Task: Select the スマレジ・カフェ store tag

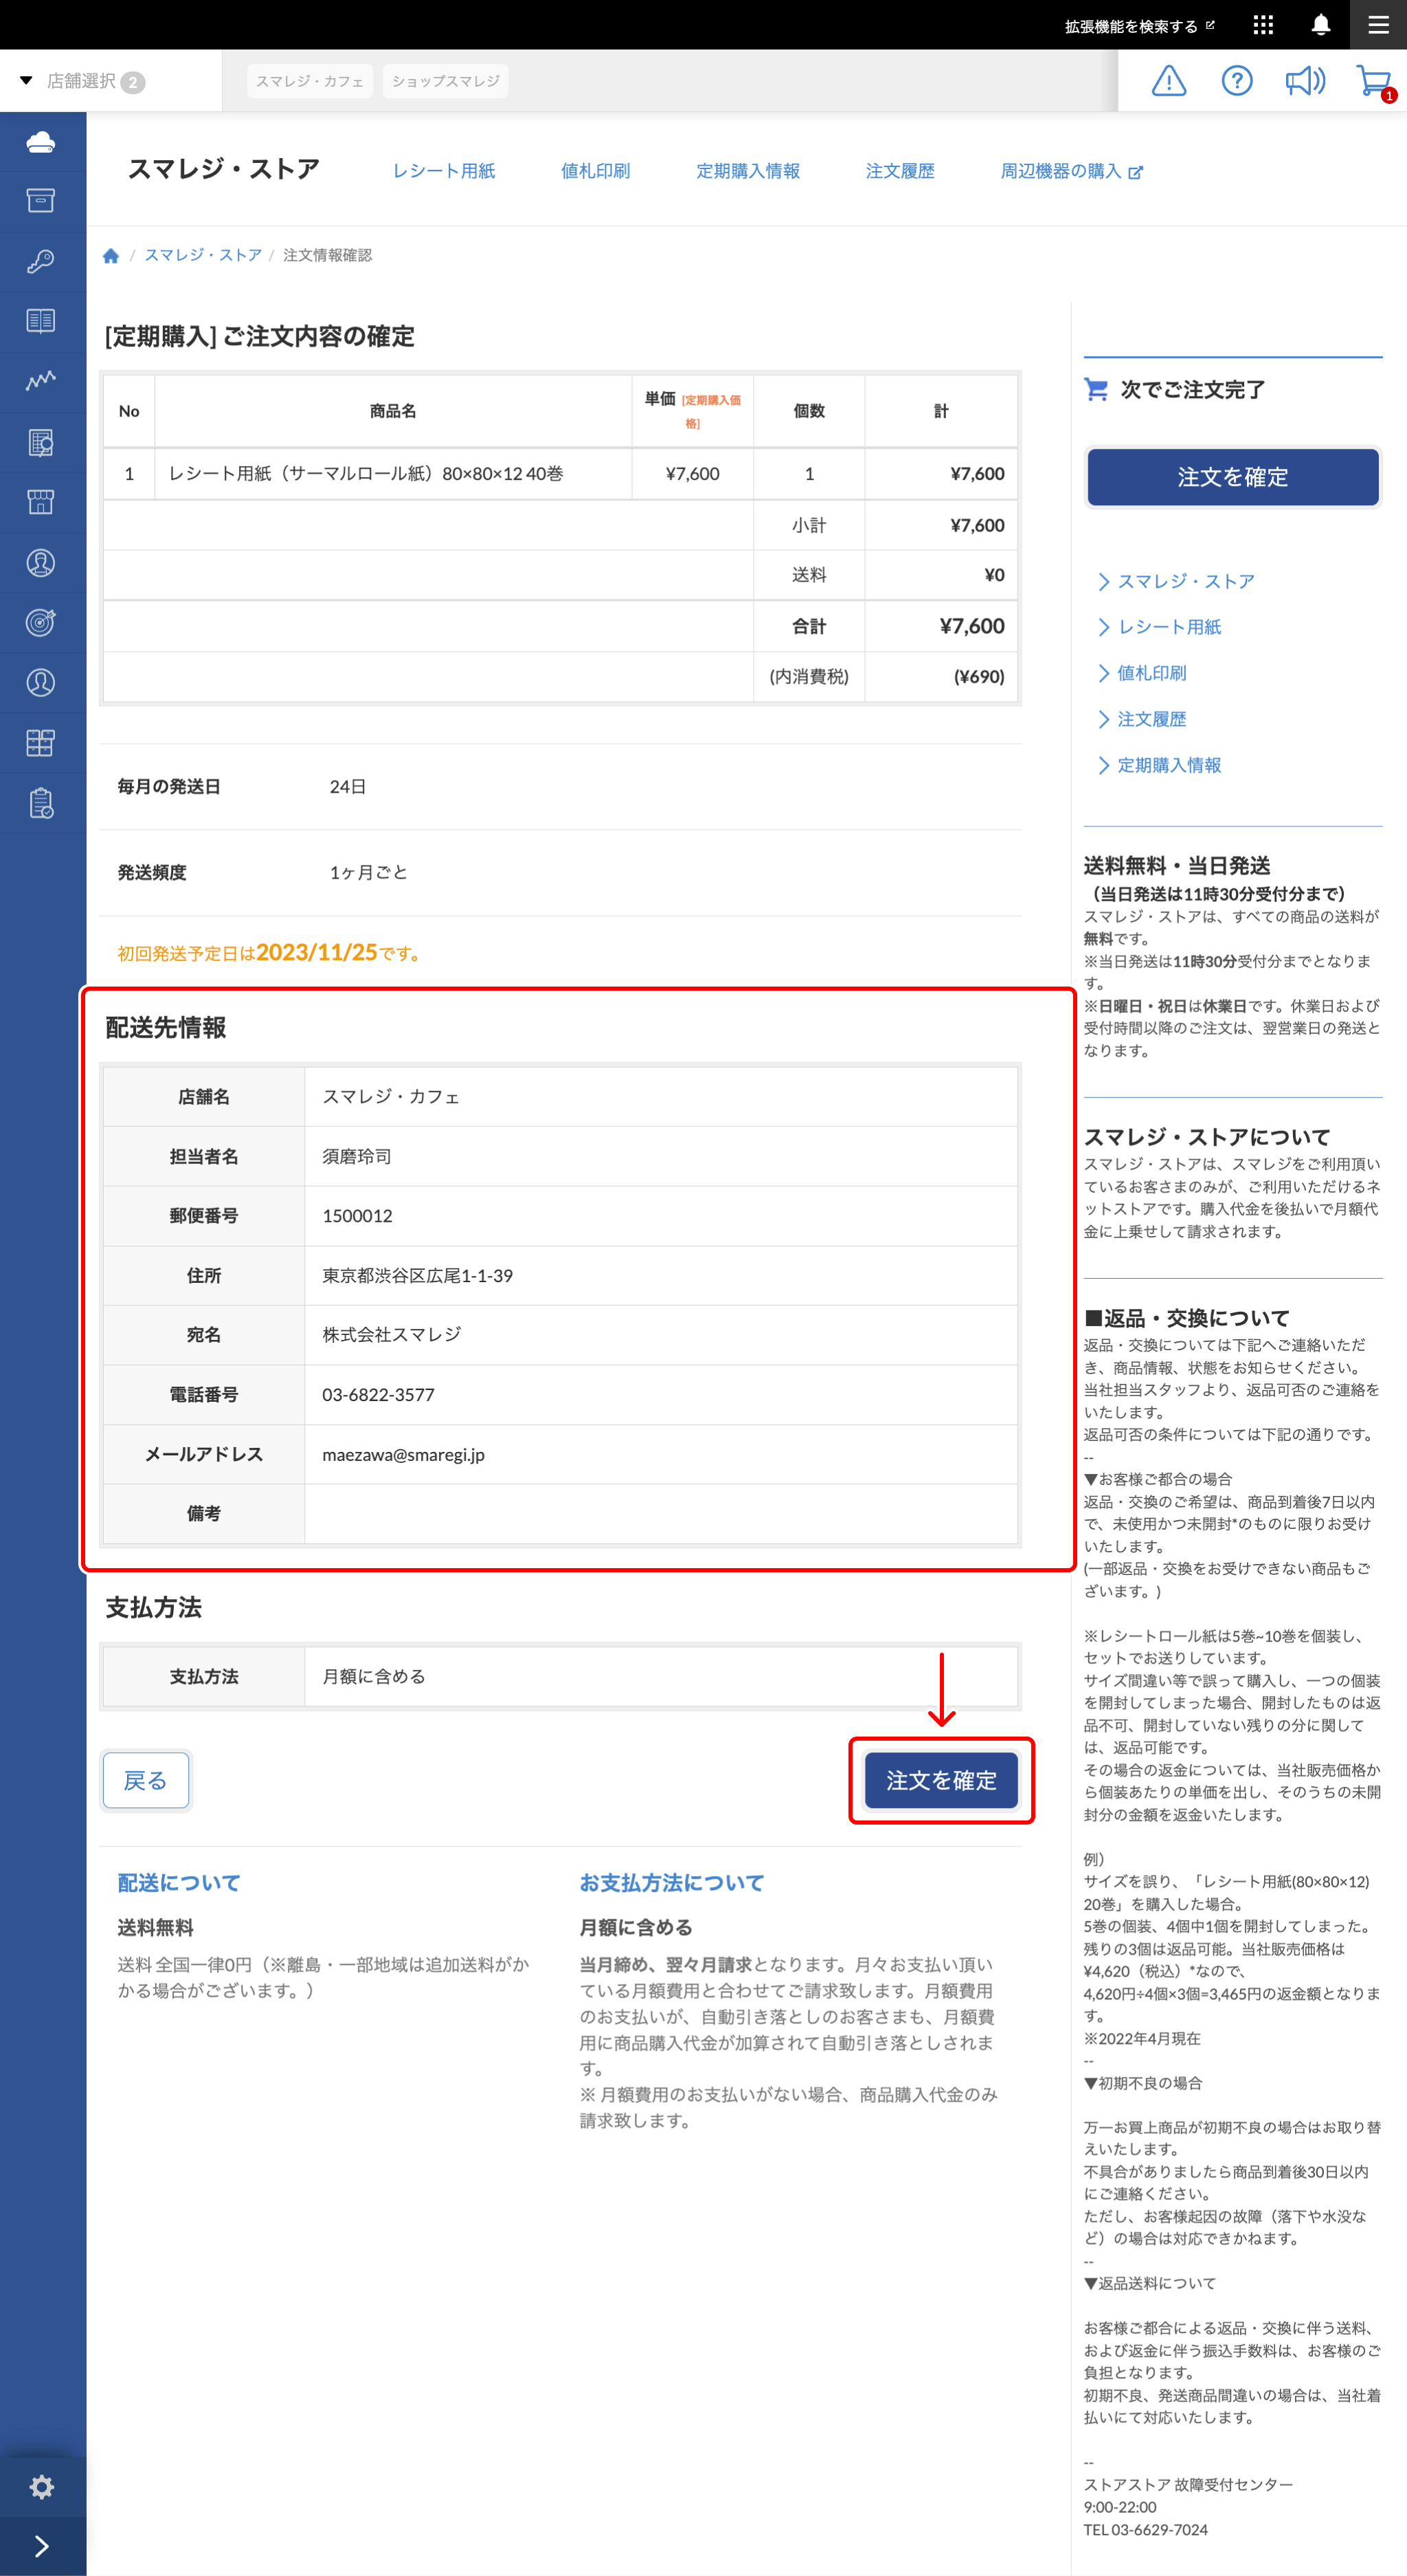Action: [x=310, y=81]
